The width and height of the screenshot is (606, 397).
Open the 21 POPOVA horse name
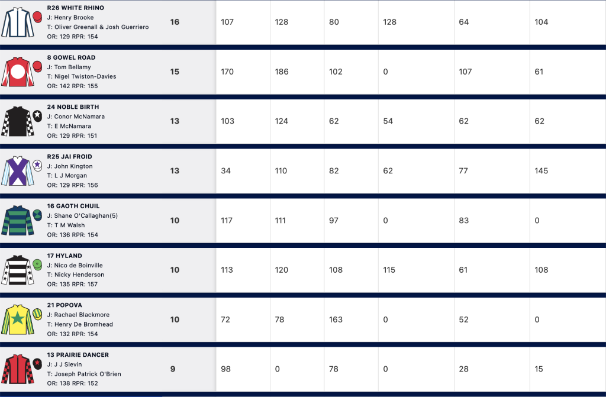[65, 305]
